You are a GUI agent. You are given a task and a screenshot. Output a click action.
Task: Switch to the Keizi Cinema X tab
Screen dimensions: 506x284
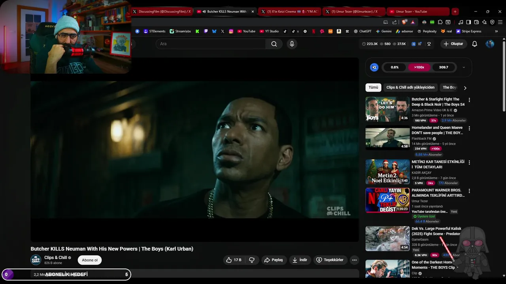pos(289,11)
